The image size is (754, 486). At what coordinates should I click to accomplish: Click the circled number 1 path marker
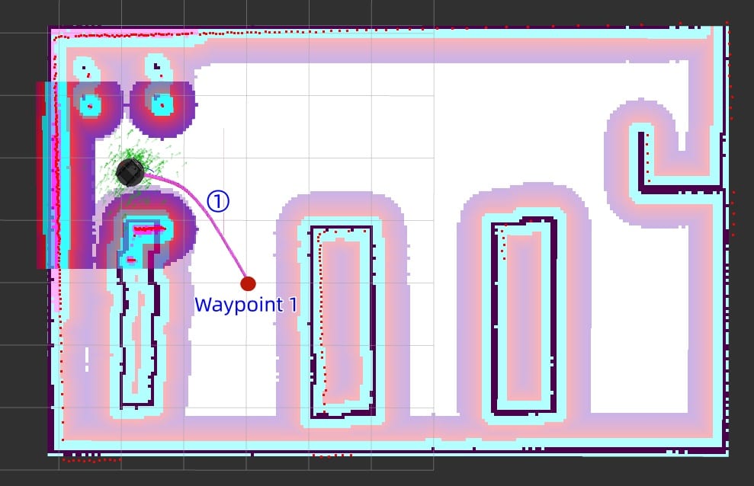point(218,201)
